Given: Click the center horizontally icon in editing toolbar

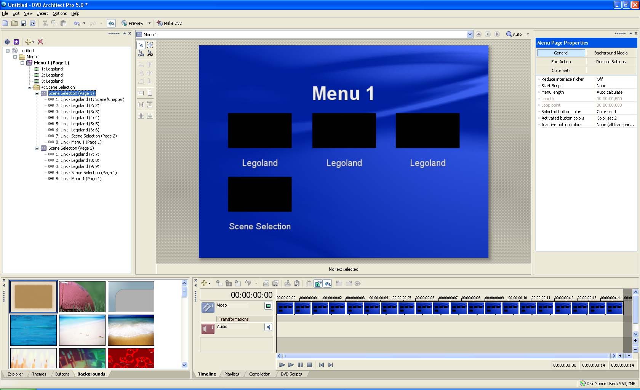Looking at the screenshot, I should point(141,116).
